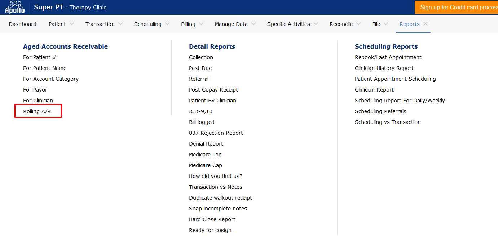Open the Manage Data dropdown arrow
This screenshot has height=241, width=498.
coord(254,24)
